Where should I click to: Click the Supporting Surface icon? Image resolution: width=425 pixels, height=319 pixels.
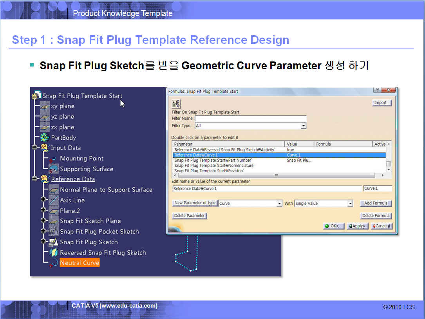pos(54,169)
